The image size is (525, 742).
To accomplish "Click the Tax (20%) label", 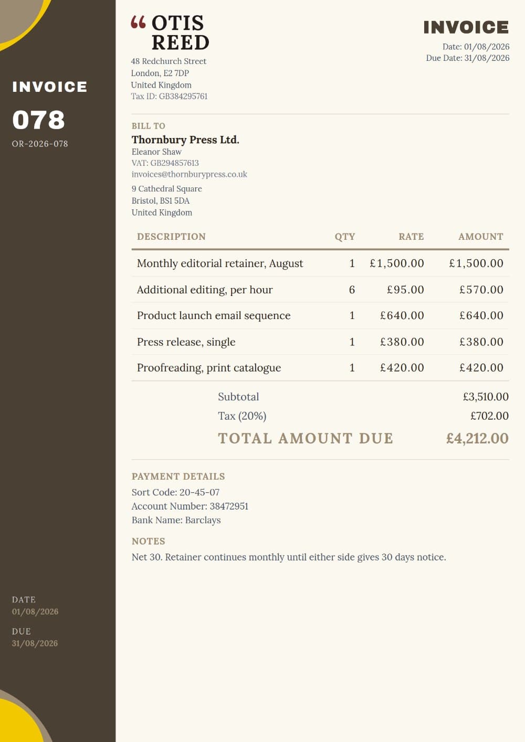I will 242,416.
